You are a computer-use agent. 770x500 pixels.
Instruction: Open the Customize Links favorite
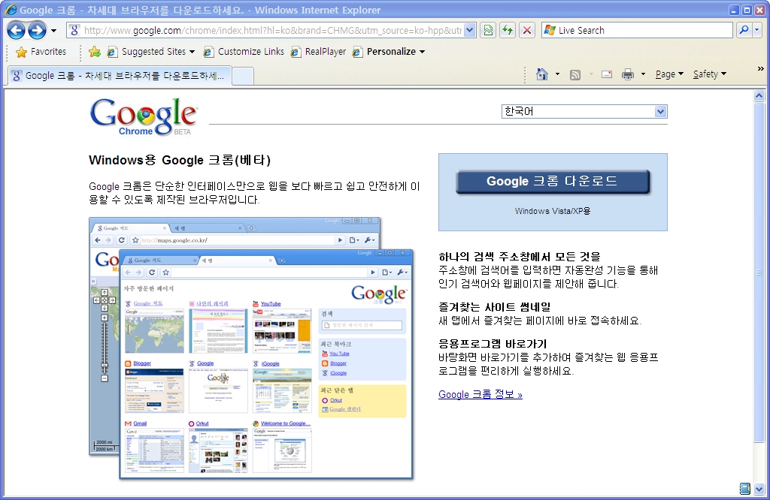244,52
